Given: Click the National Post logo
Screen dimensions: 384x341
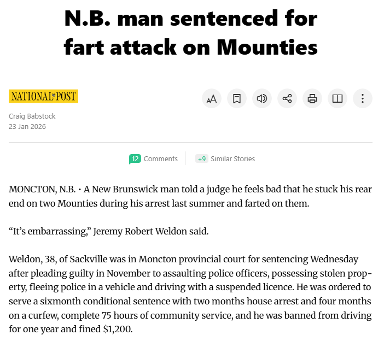Looking at the screenshot, I should coord(44,97).
